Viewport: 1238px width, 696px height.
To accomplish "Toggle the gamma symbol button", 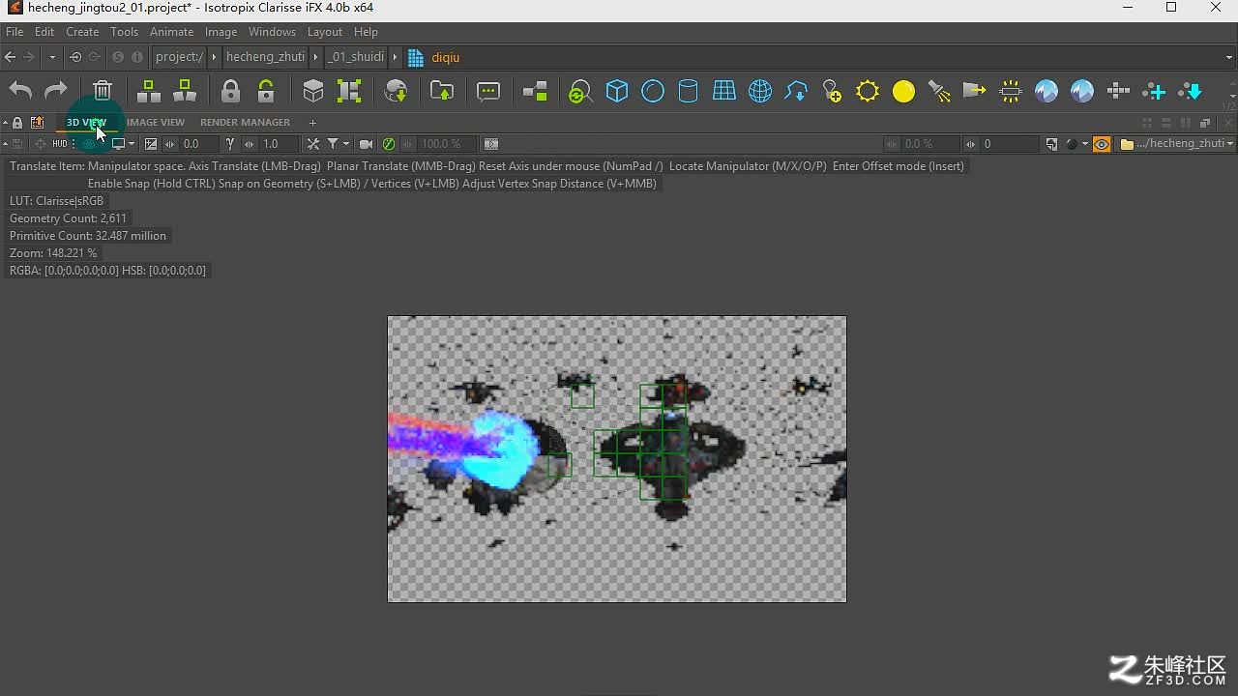I will pyautogui.click(x=230, y=144).
